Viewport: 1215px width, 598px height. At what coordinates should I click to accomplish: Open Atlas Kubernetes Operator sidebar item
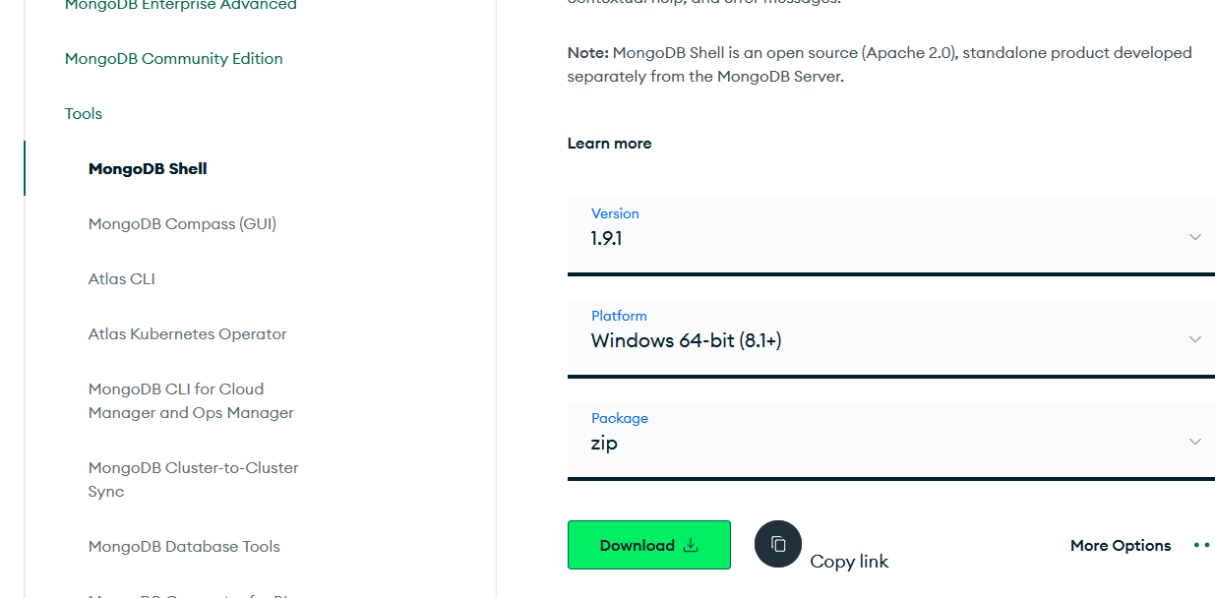[x=188, y=334]
